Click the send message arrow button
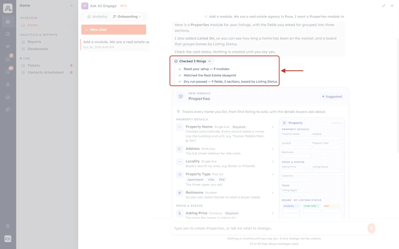399x249 pixels. (x=371, y=228)
